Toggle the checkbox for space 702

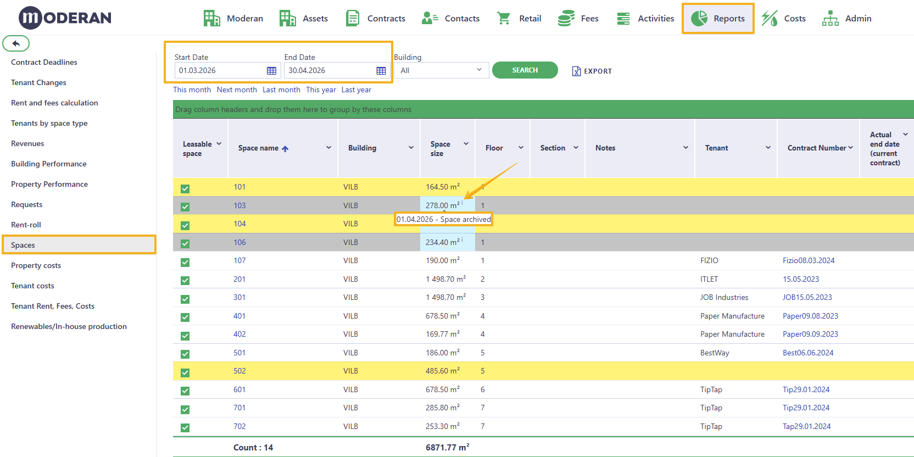(185, 428)
